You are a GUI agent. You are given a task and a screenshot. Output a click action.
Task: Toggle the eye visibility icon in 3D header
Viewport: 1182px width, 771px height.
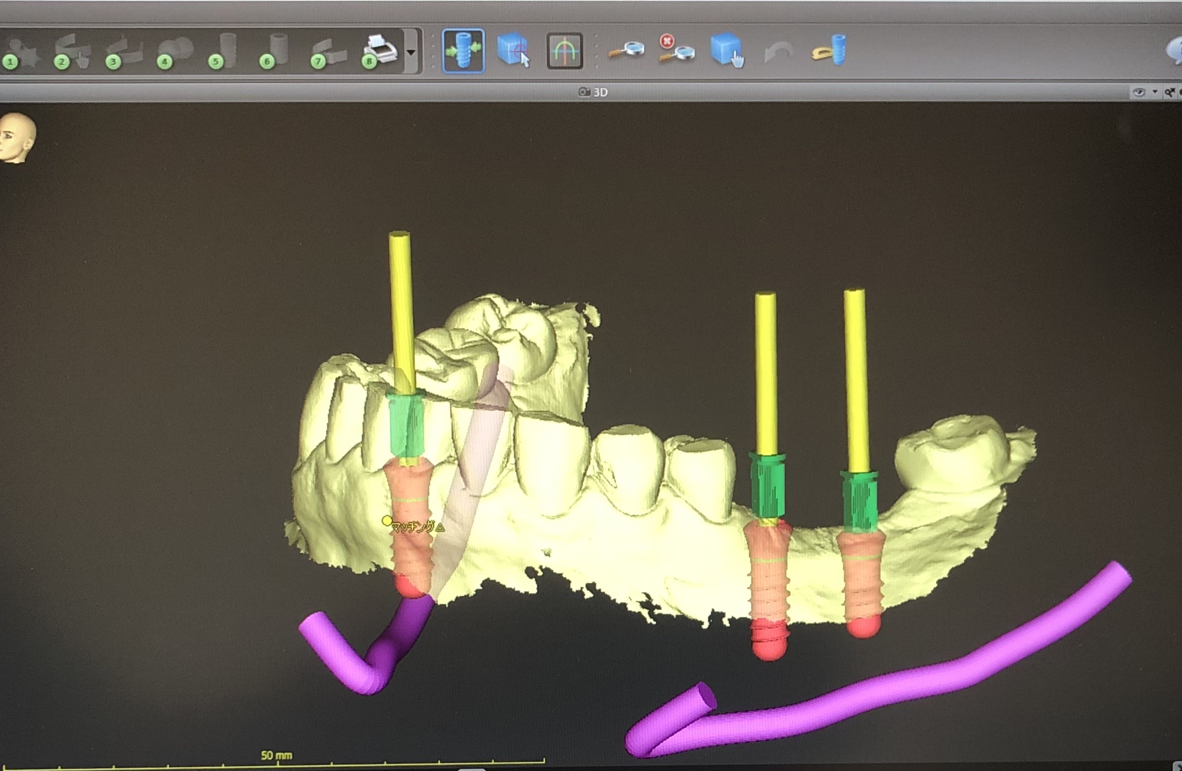click(x=1139, y=92)
